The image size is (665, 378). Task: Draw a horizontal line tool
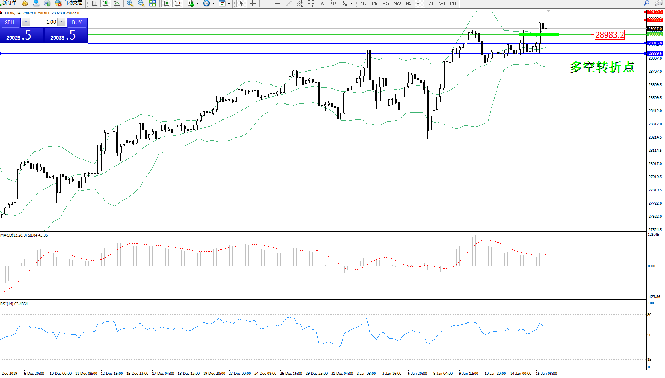277,4
